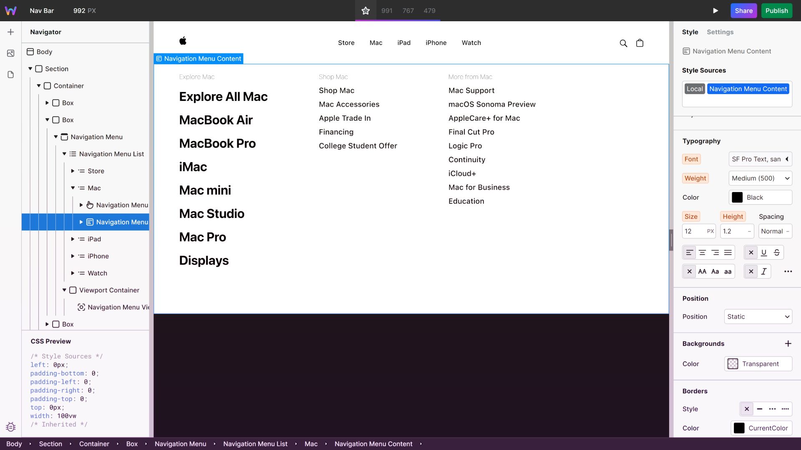
Task: Open the debug console at bottom left
Action: coord(10,427)
